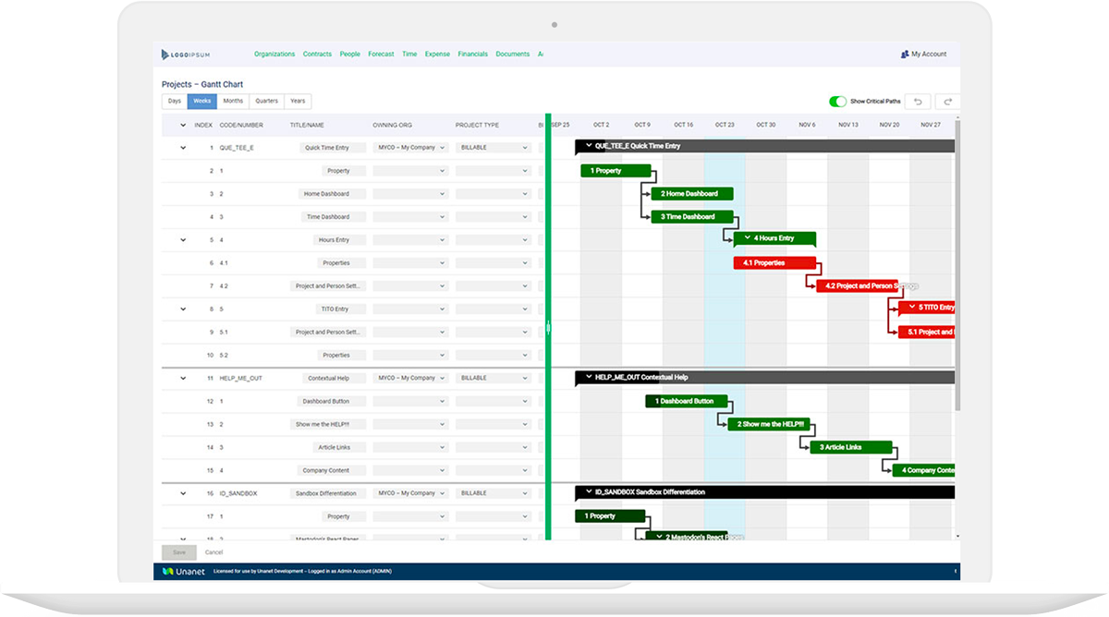Click the Cancel button

point(213,551)
